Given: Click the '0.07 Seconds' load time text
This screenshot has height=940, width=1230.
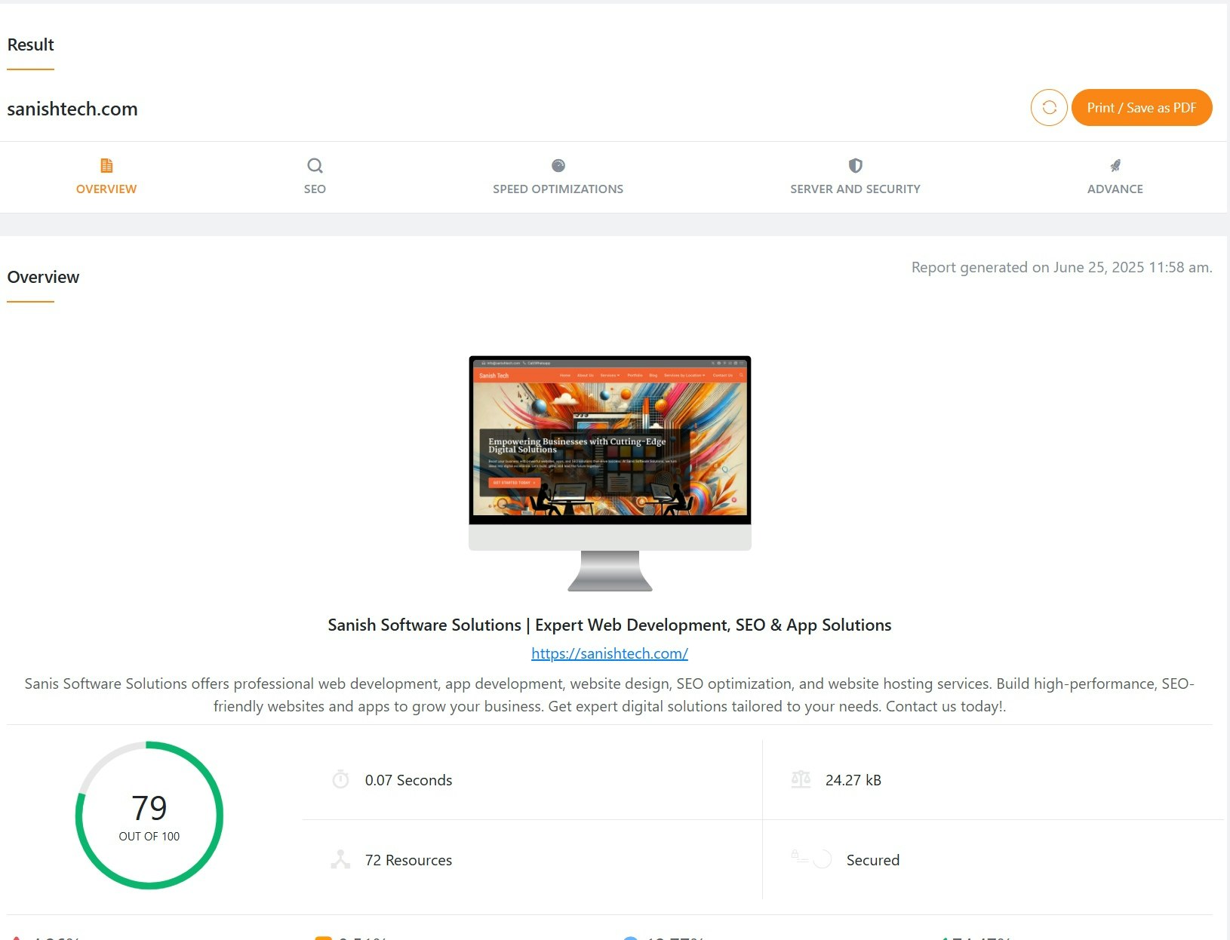Looking at the screenshot, I should pos(408,780).
